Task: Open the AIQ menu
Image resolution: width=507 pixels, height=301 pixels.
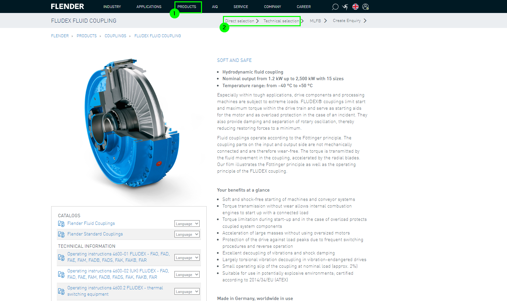Action: click(x=215, y=7)
